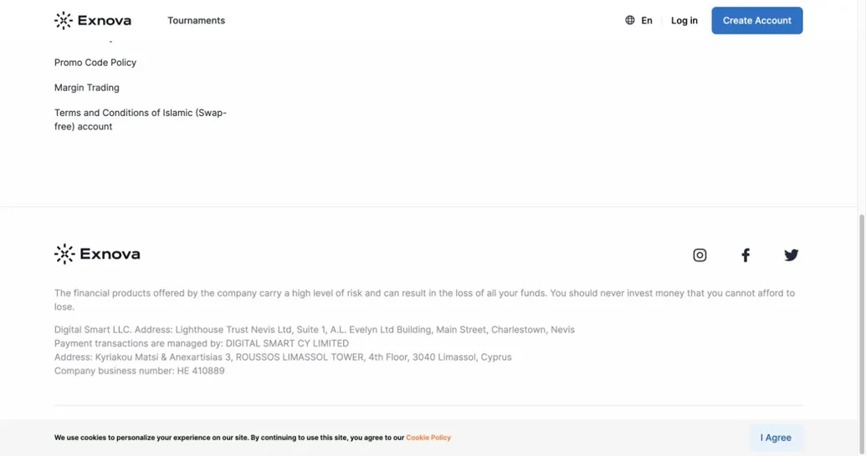Open the Twitter social icon

791,255
